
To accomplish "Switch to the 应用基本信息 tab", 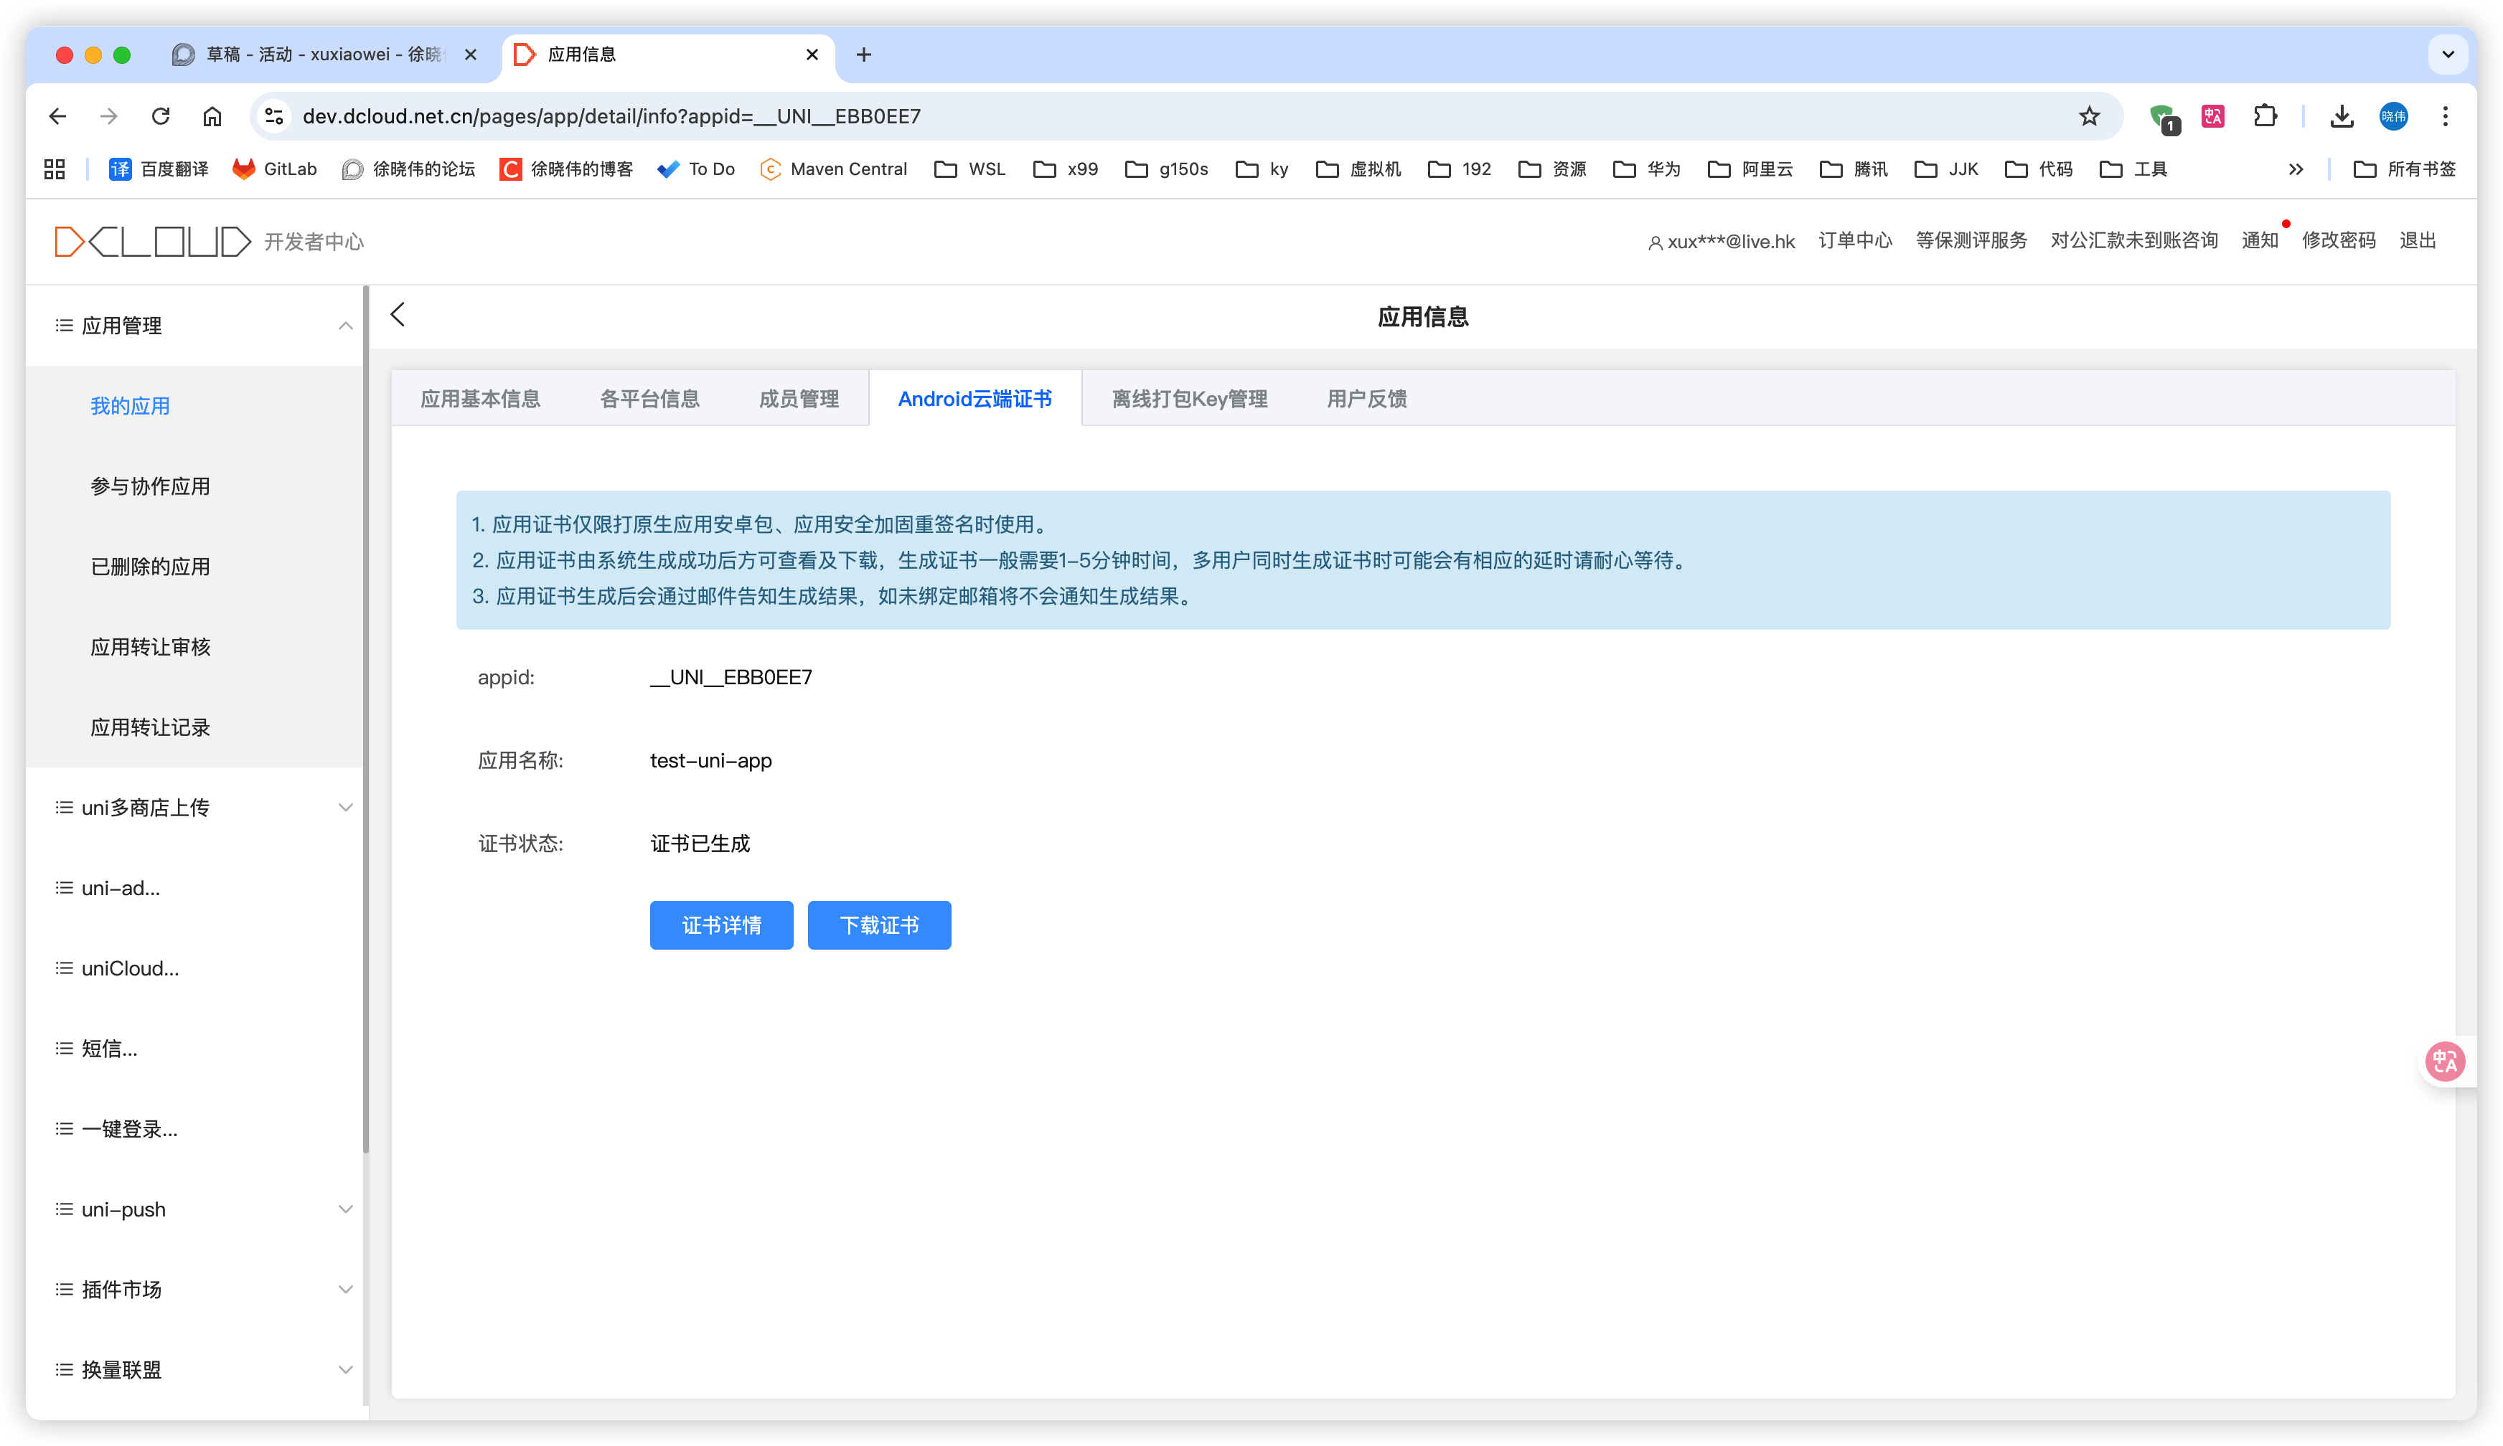I will pyautogui.click(x=480, y=399).
